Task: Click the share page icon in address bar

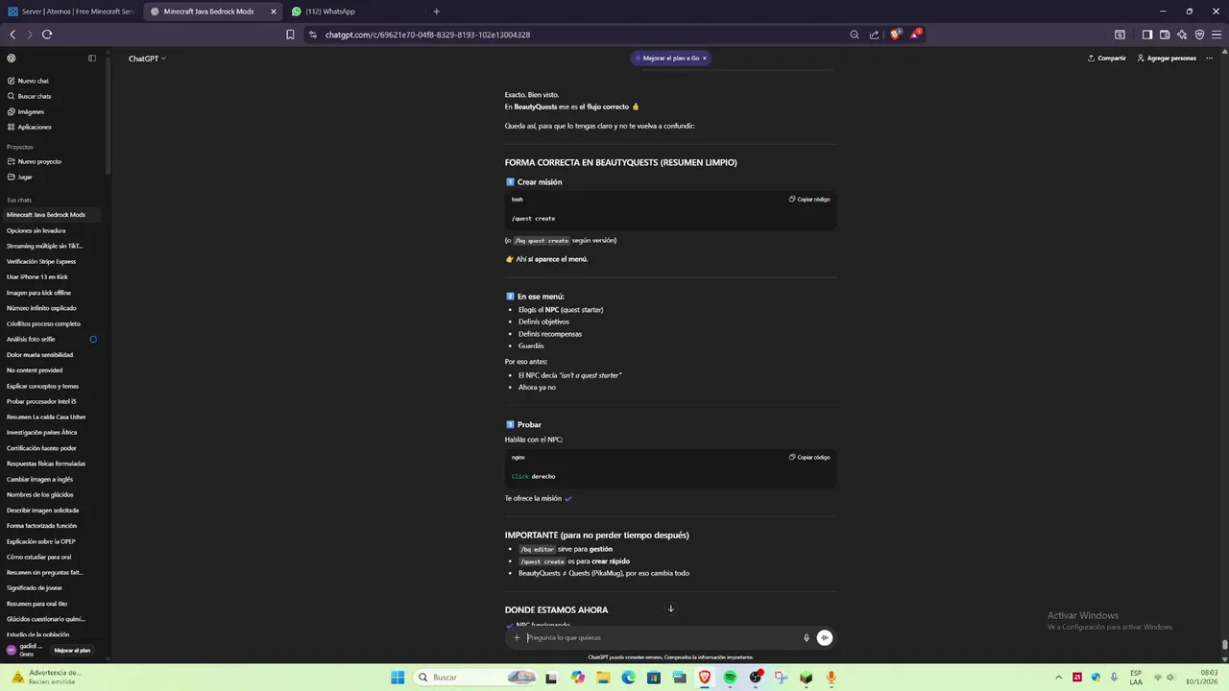Action: coord(874,35)
